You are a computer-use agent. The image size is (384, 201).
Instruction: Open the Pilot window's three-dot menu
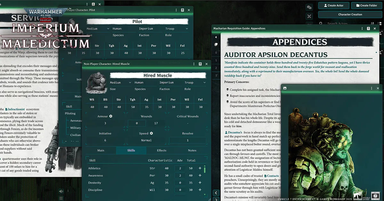click(176, 10)
